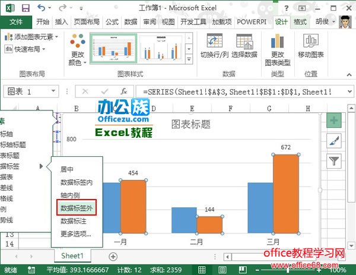This screenshot has height=275, width=356.
Task: Open the Select Data icon
Action: (x=244, y=41)
